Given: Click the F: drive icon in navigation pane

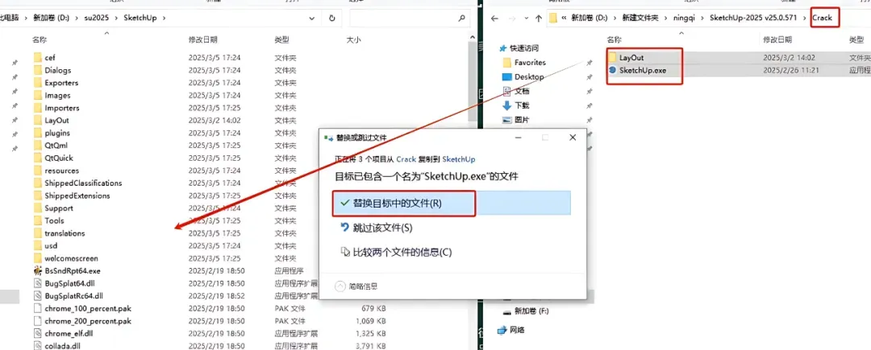Looking at the screenshot, I should pos(506,311).
